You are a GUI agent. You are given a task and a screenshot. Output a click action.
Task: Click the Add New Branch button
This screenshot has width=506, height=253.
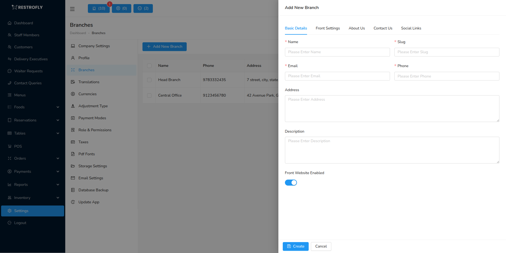[164, 46]
